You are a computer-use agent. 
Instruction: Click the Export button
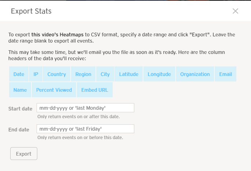click(24, 154)
